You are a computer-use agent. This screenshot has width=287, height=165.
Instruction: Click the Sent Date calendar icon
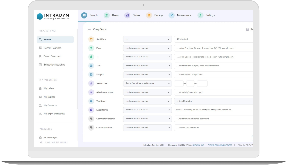click(x=91, y=39)
